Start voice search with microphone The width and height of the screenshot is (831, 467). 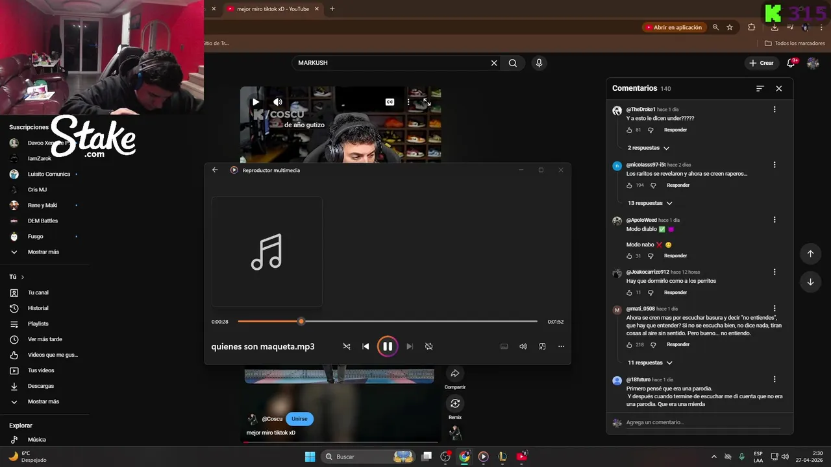point(538,63)
